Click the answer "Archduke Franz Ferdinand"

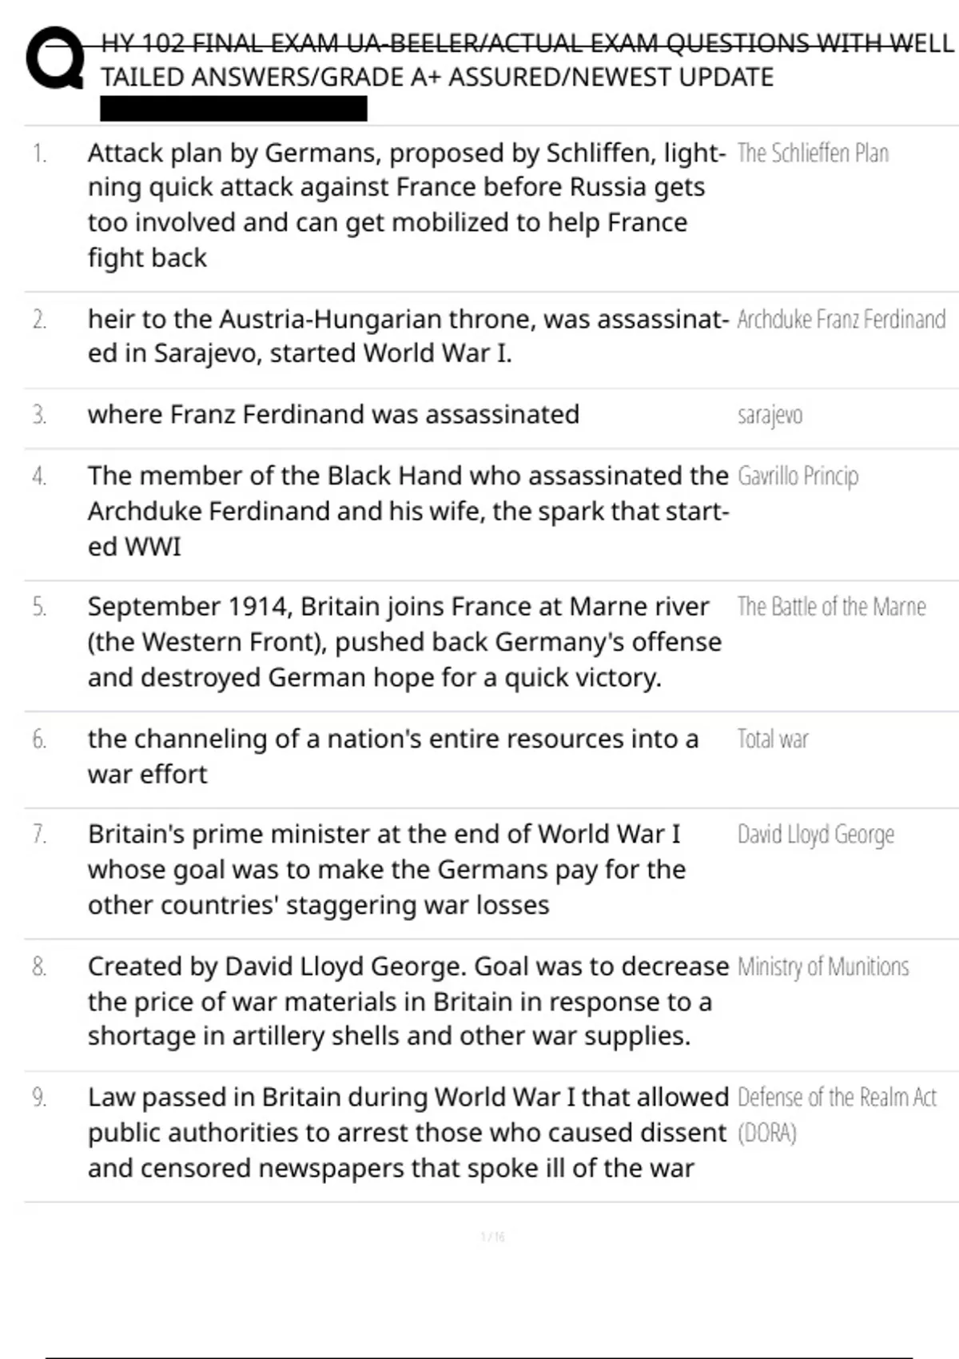[x=841, y=319]
